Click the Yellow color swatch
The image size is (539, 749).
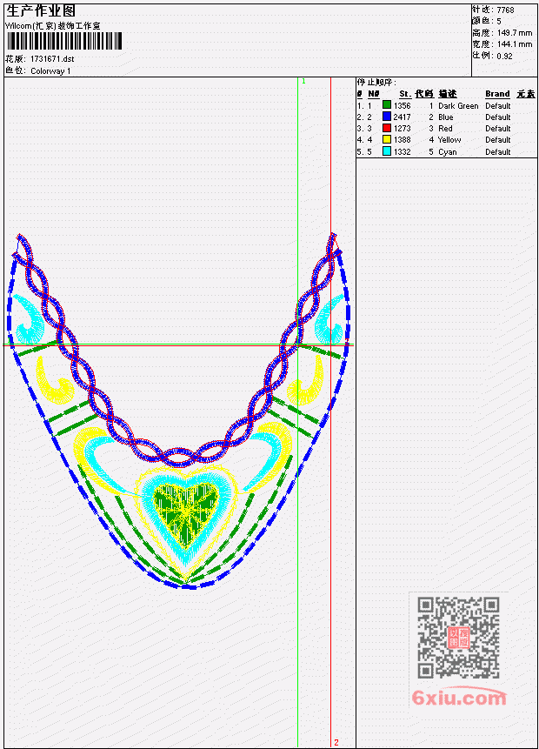[x=387, y=139]
